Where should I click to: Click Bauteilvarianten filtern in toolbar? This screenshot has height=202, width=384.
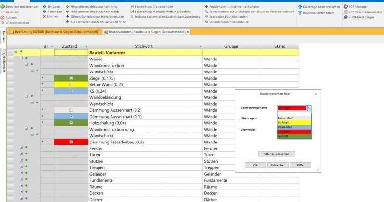[x=300, y=12]
